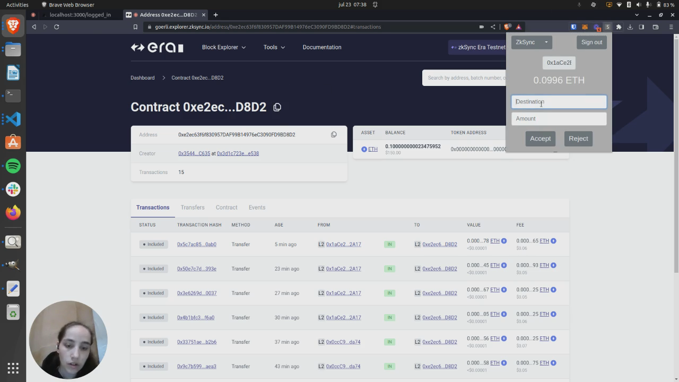Image resolution: width=679 pixels, height=382 pixels.
Task: Open Firefox from the dock
Action: pyautogui.click(x=13, y=212)
